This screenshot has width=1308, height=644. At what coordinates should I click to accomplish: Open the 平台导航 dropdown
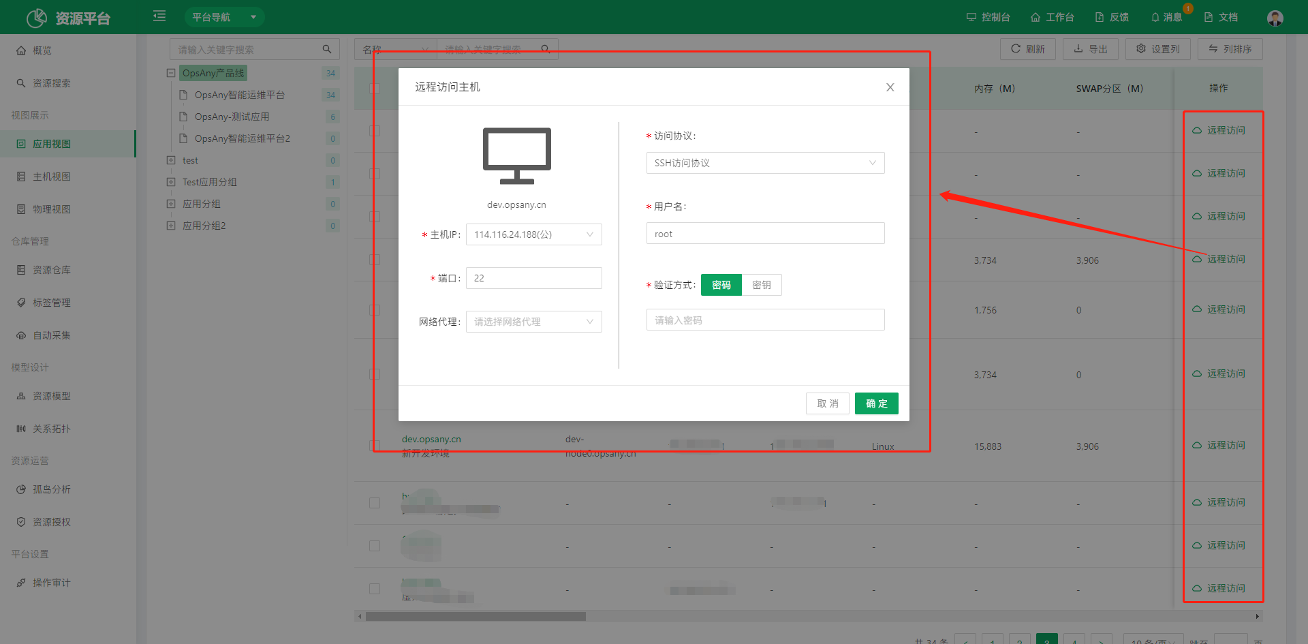224,17
